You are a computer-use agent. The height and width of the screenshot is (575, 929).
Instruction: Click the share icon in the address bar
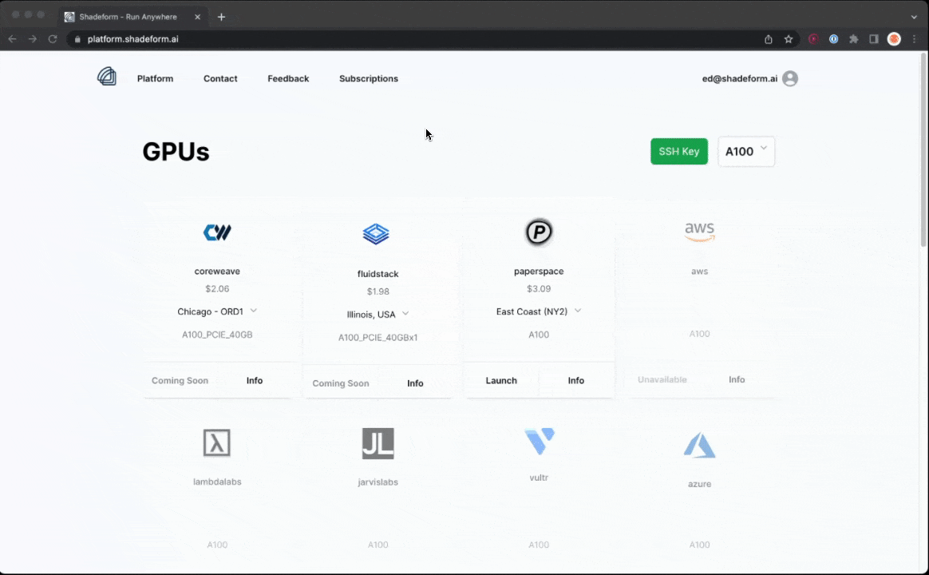click(769, 39)
